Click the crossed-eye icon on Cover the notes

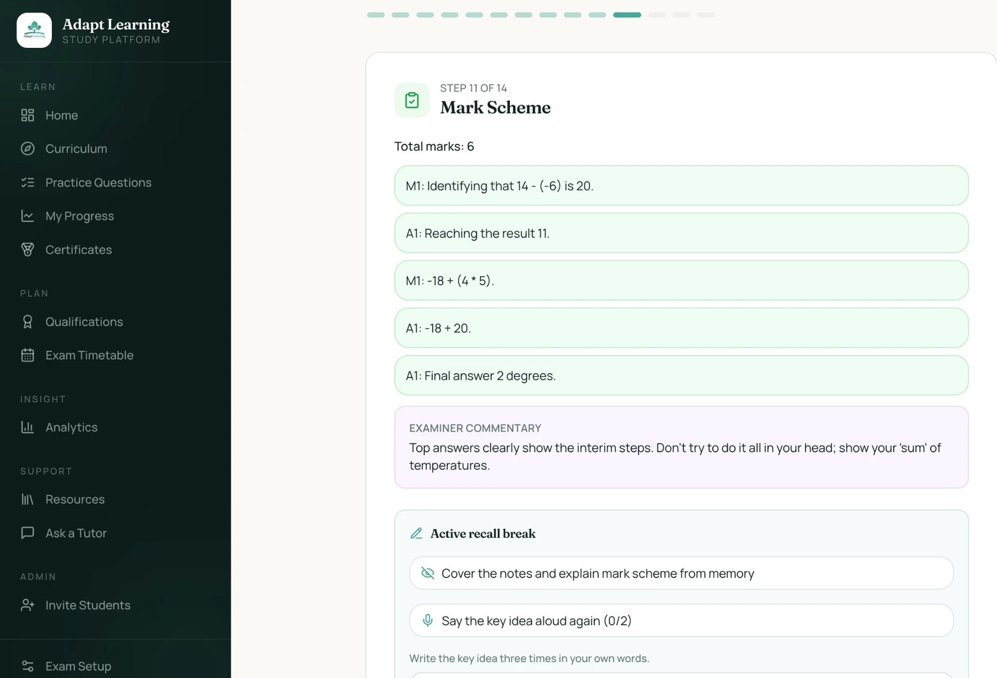tap(428, 573)
